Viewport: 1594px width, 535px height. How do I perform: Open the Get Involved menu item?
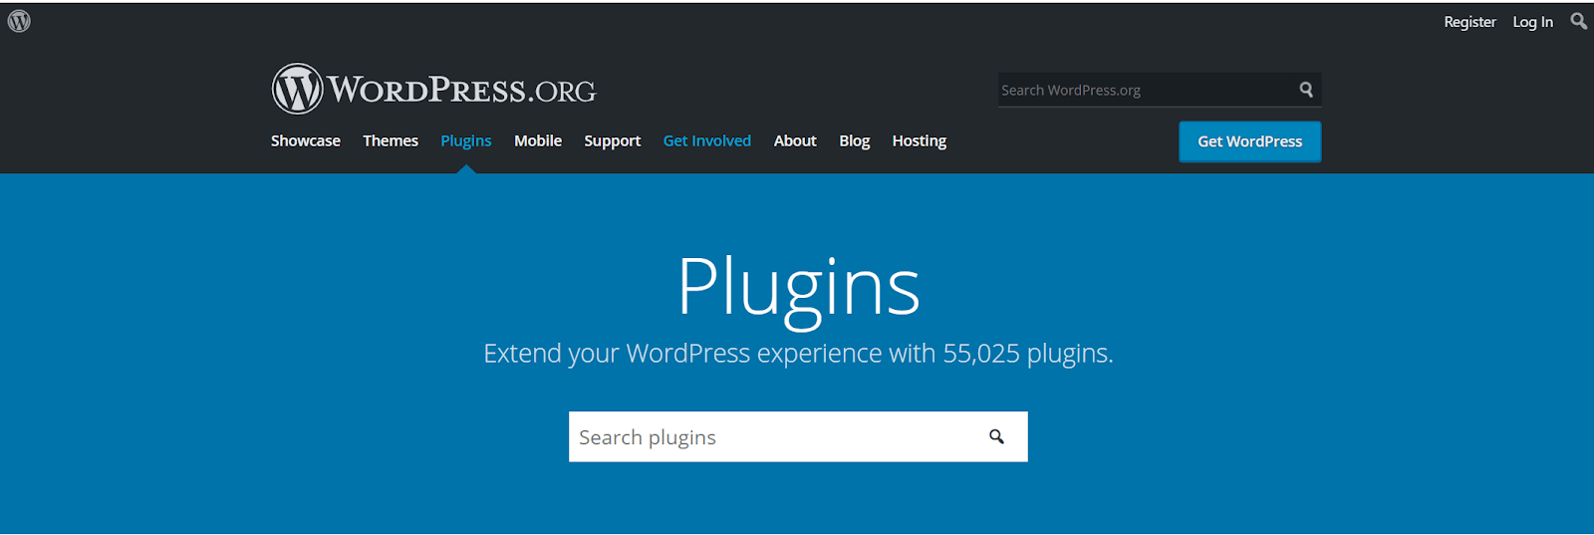[707, 140]
